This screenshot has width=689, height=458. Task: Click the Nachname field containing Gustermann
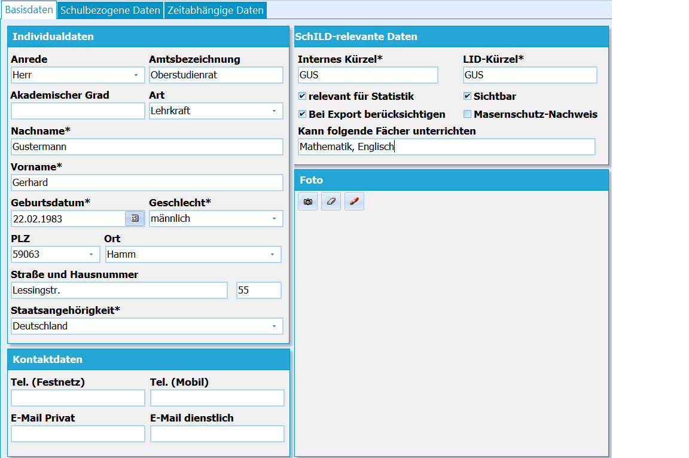[x=147, y=146]
